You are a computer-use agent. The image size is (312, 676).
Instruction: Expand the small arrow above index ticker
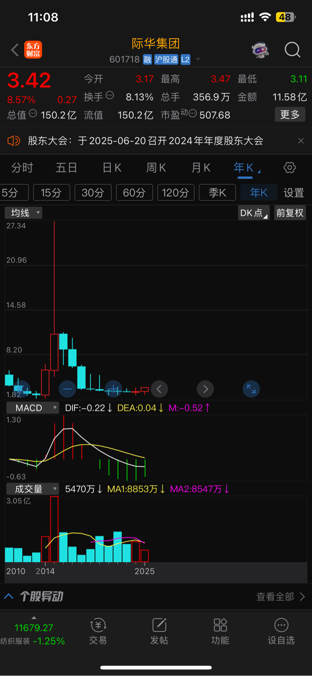coord(34,618)
